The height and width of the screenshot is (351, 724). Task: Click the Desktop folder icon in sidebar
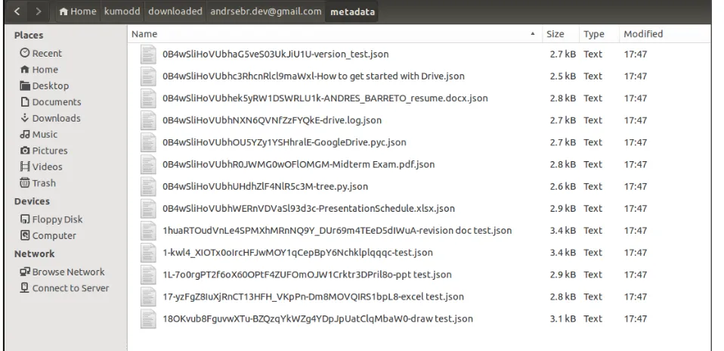pyautogui.click(x=25, y=85)
